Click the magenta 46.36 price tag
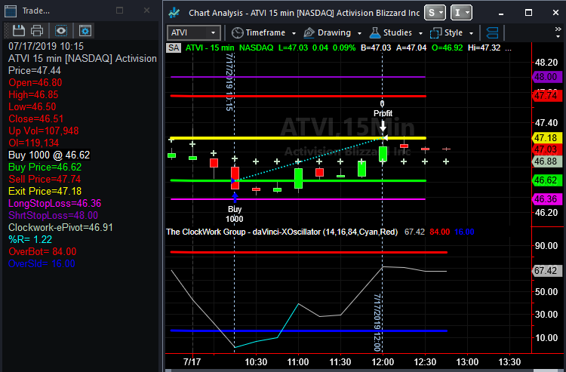The width and height of the screenshot is (566, 372). (546, 198)
